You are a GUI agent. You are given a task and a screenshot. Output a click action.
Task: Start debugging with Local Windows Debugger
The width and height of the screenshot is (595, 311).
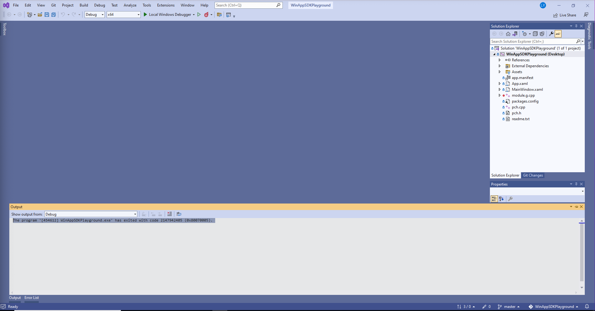click(167, 15)
